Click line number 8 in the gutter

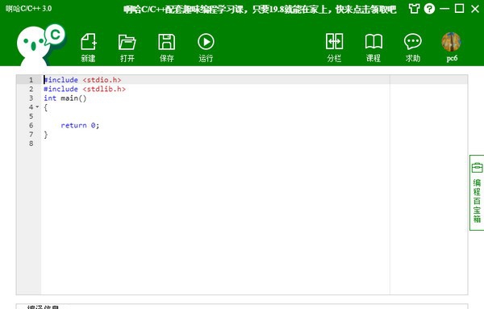coord(31,144)
